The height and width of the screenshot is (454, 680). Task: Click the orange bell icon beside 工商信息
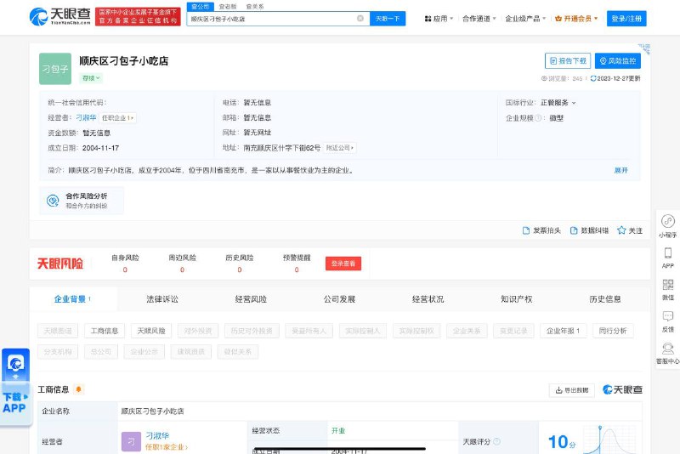(78, 389)
